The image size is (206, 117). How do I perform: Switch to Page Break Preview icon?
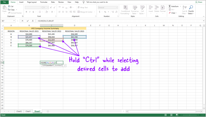point(177,115)
